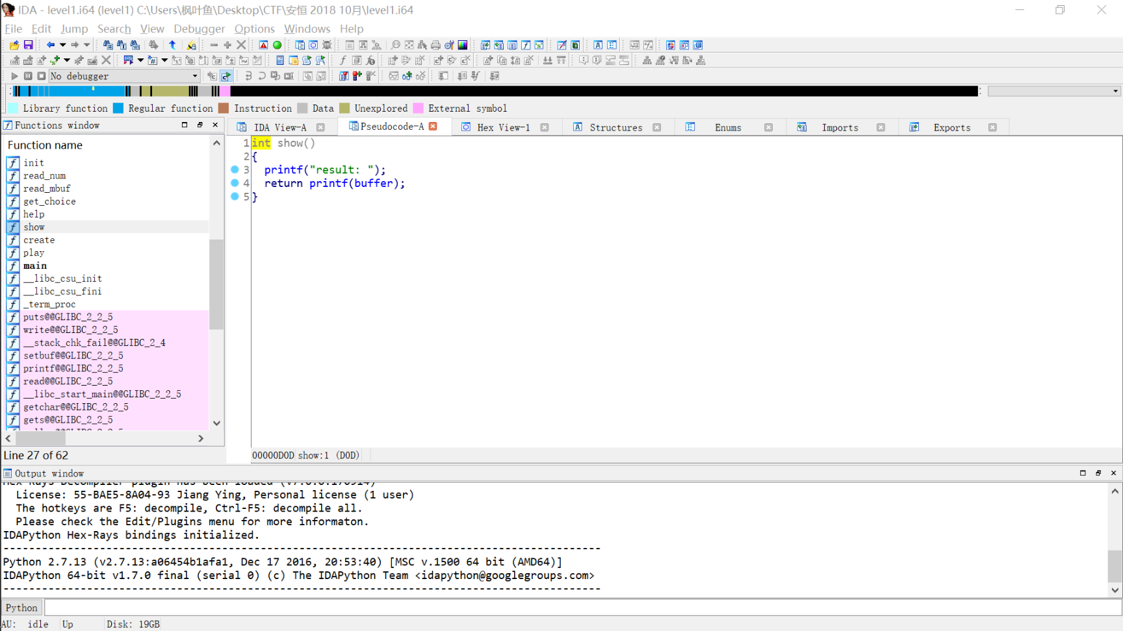Click the Regular function blue legend swatch
Screen dimensions: 1123x631
[118, 108]
